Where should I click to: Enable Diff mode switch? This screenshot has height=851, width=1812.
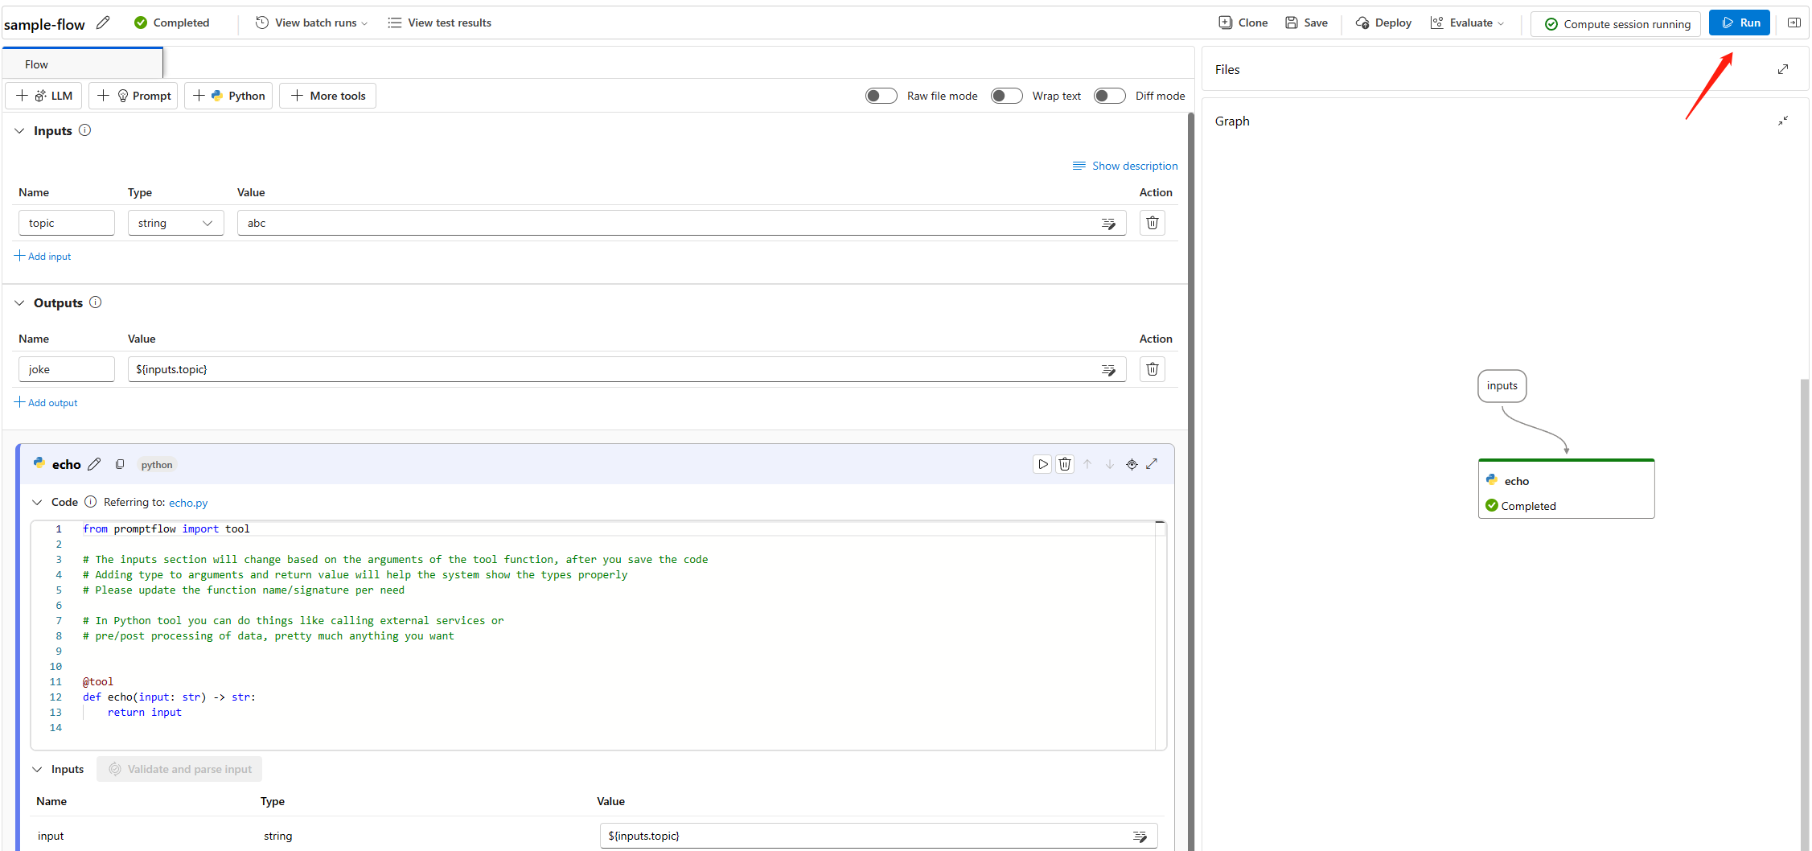coord(1109,96)
